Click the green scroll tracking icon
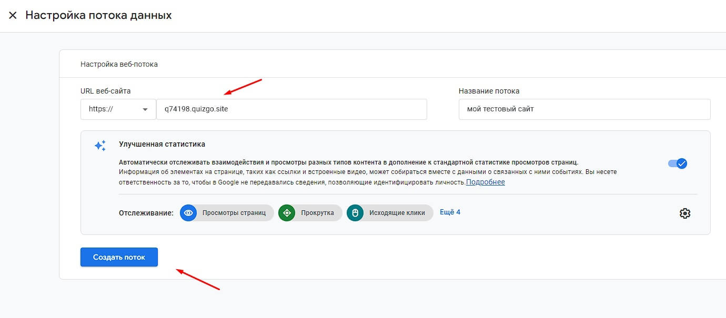 tap(287, 213)
